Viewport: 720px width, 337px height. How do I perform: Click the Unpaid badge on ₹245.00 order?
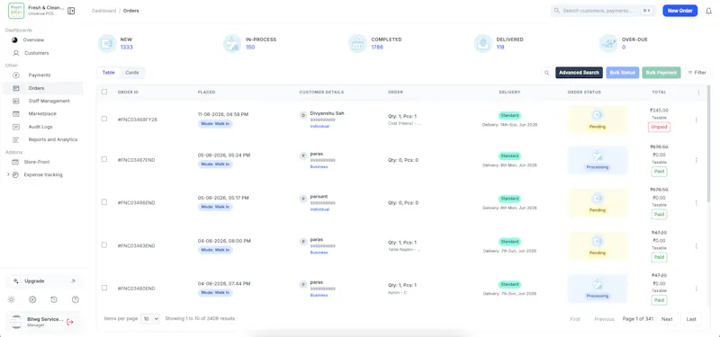pyautogui.click(x=659, y=127)
